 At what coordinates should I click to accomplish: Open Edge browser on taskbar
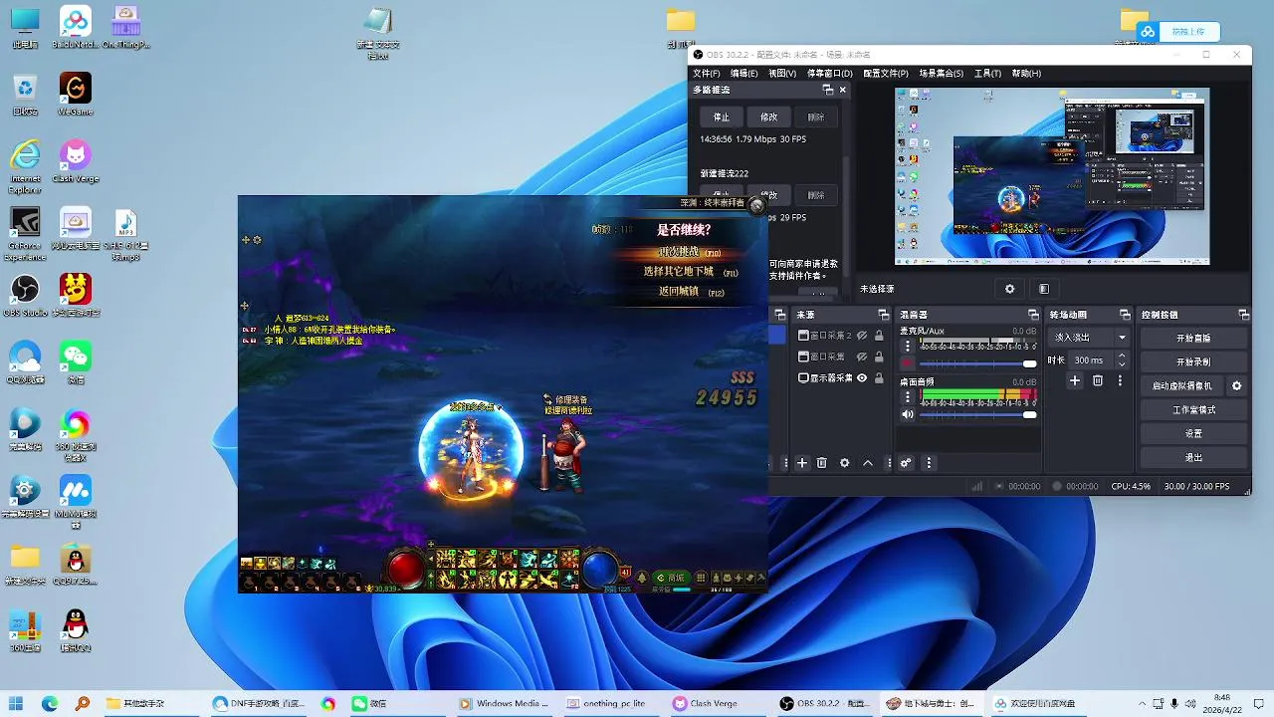tap(50, 703)
